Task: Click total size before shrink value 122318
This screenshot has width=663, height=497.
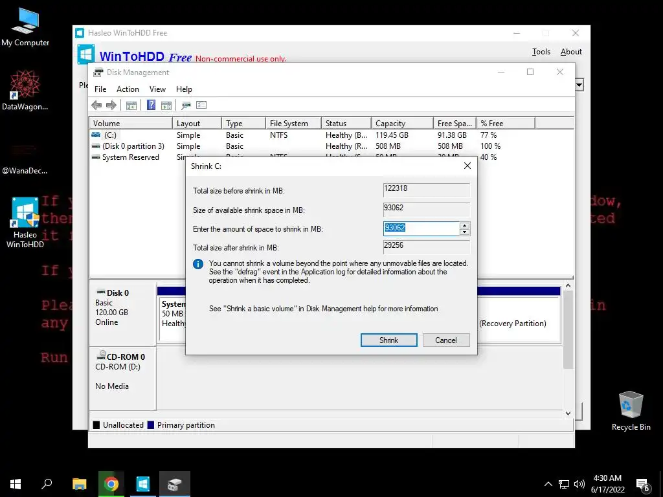Action: (x=426, y=190)
